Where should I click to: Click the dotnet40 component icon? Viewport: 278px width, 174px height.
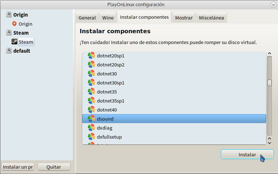(91, 110)
